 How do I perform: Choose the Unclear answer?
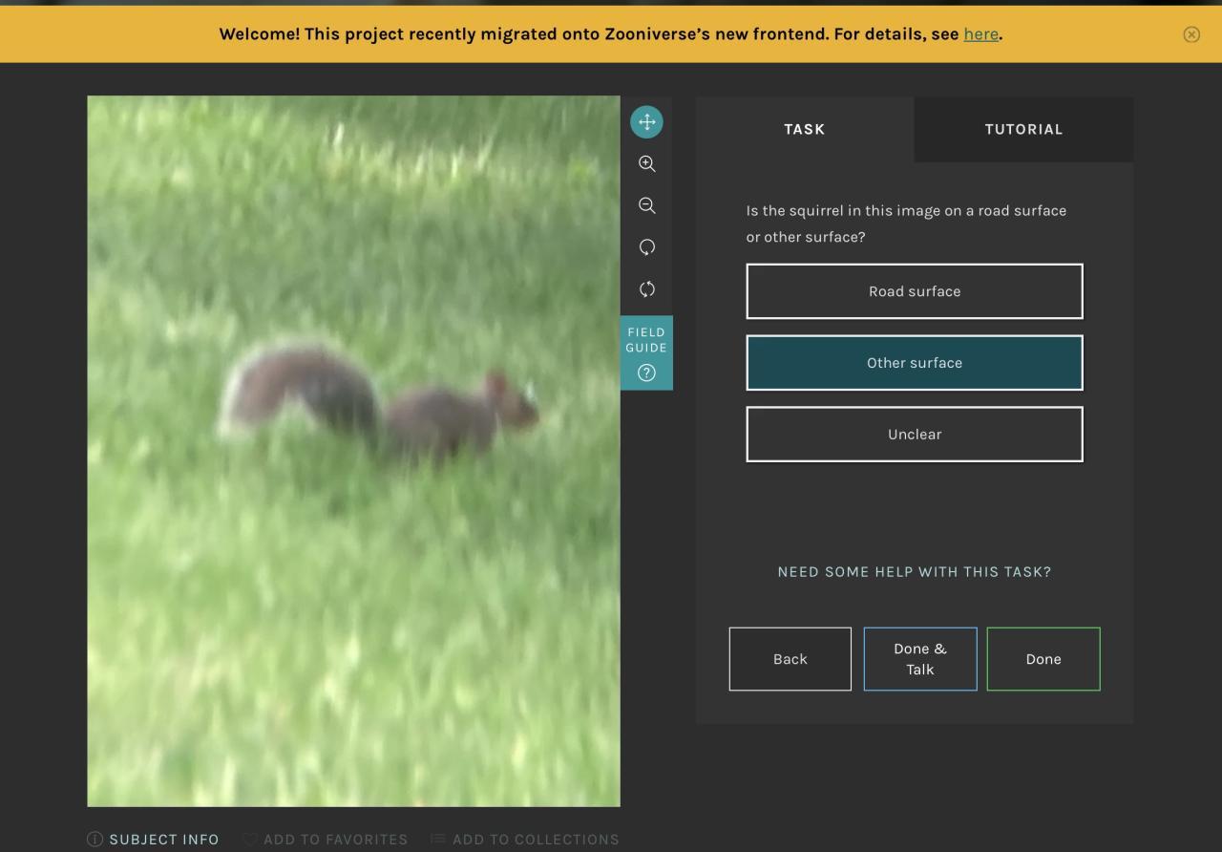(915, 435)
